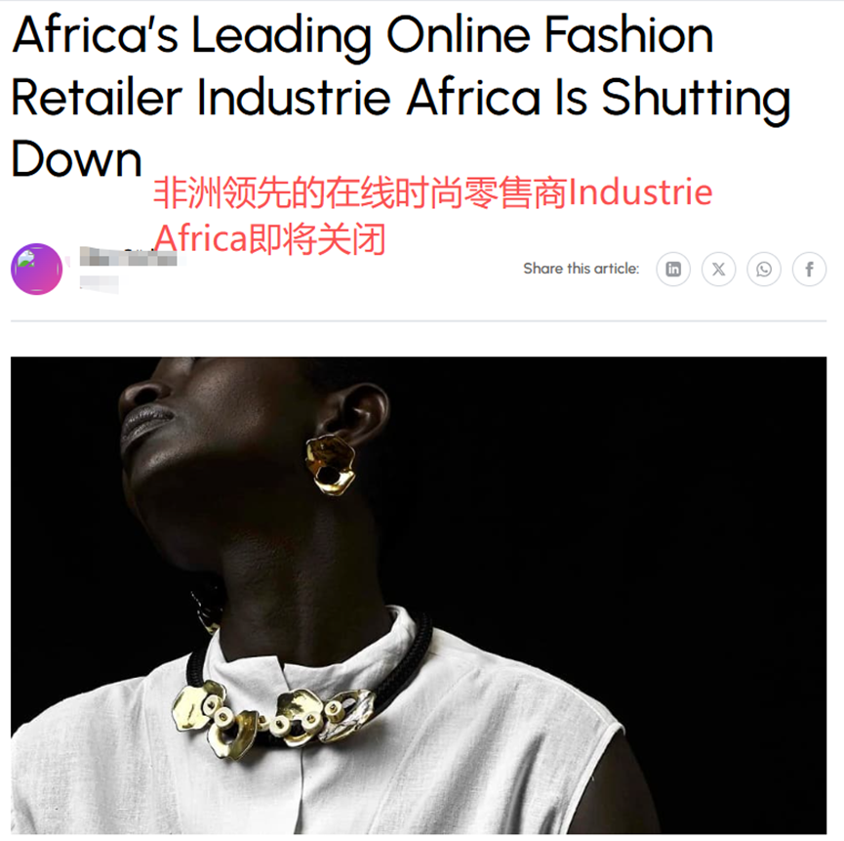Viewport: 844px width, 841px height.
Task: Click the red text 'Africa即将关闭'
Action: [x=269, y=238]
